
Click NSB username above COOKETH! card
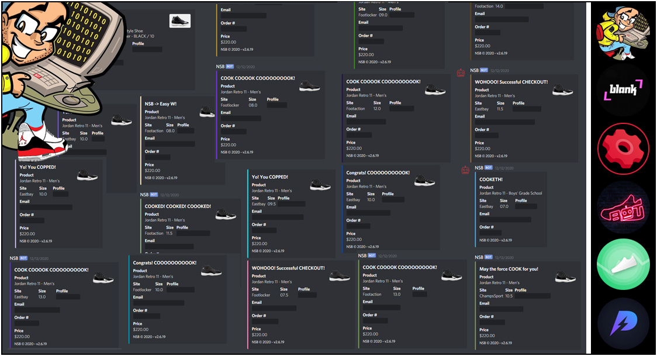click(x=479, y=168)
